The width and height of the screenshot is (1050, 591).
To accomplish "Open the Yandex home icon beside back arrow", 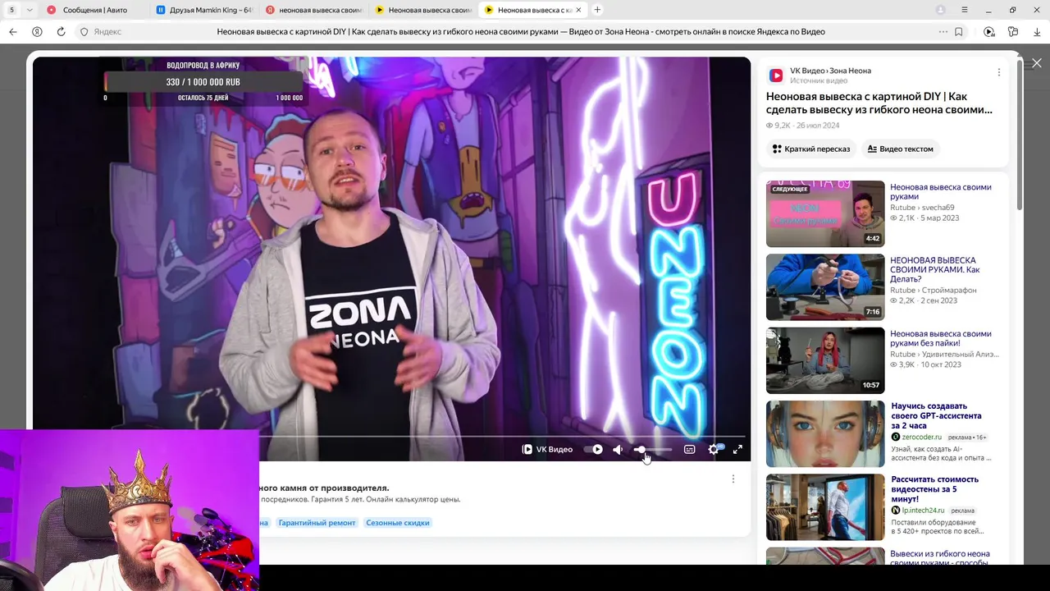I will pyautogui.click(x=37, y=32).
